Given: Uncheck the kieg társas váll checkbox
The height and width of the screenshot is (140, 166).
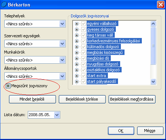Looking at the screenshot, I should [x=83, y=35].
